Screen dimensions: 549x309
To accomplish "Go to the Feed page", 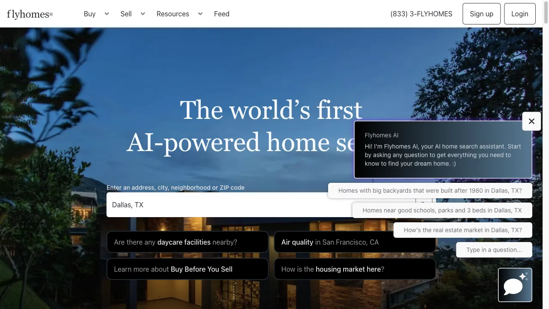I will 222,14.
